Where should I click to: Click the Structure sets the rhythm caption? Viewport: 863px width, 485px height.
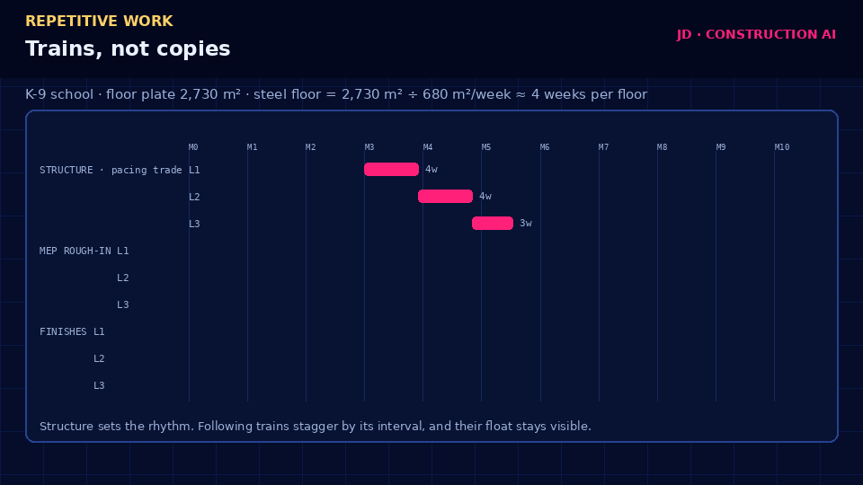coord(316,426)
